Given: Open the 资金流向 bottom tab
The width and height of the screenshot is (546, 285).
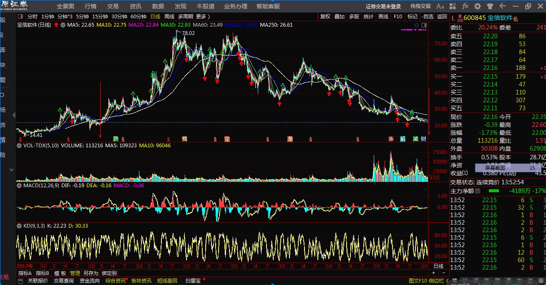Looking at the screenshot, I should (90, 281).
